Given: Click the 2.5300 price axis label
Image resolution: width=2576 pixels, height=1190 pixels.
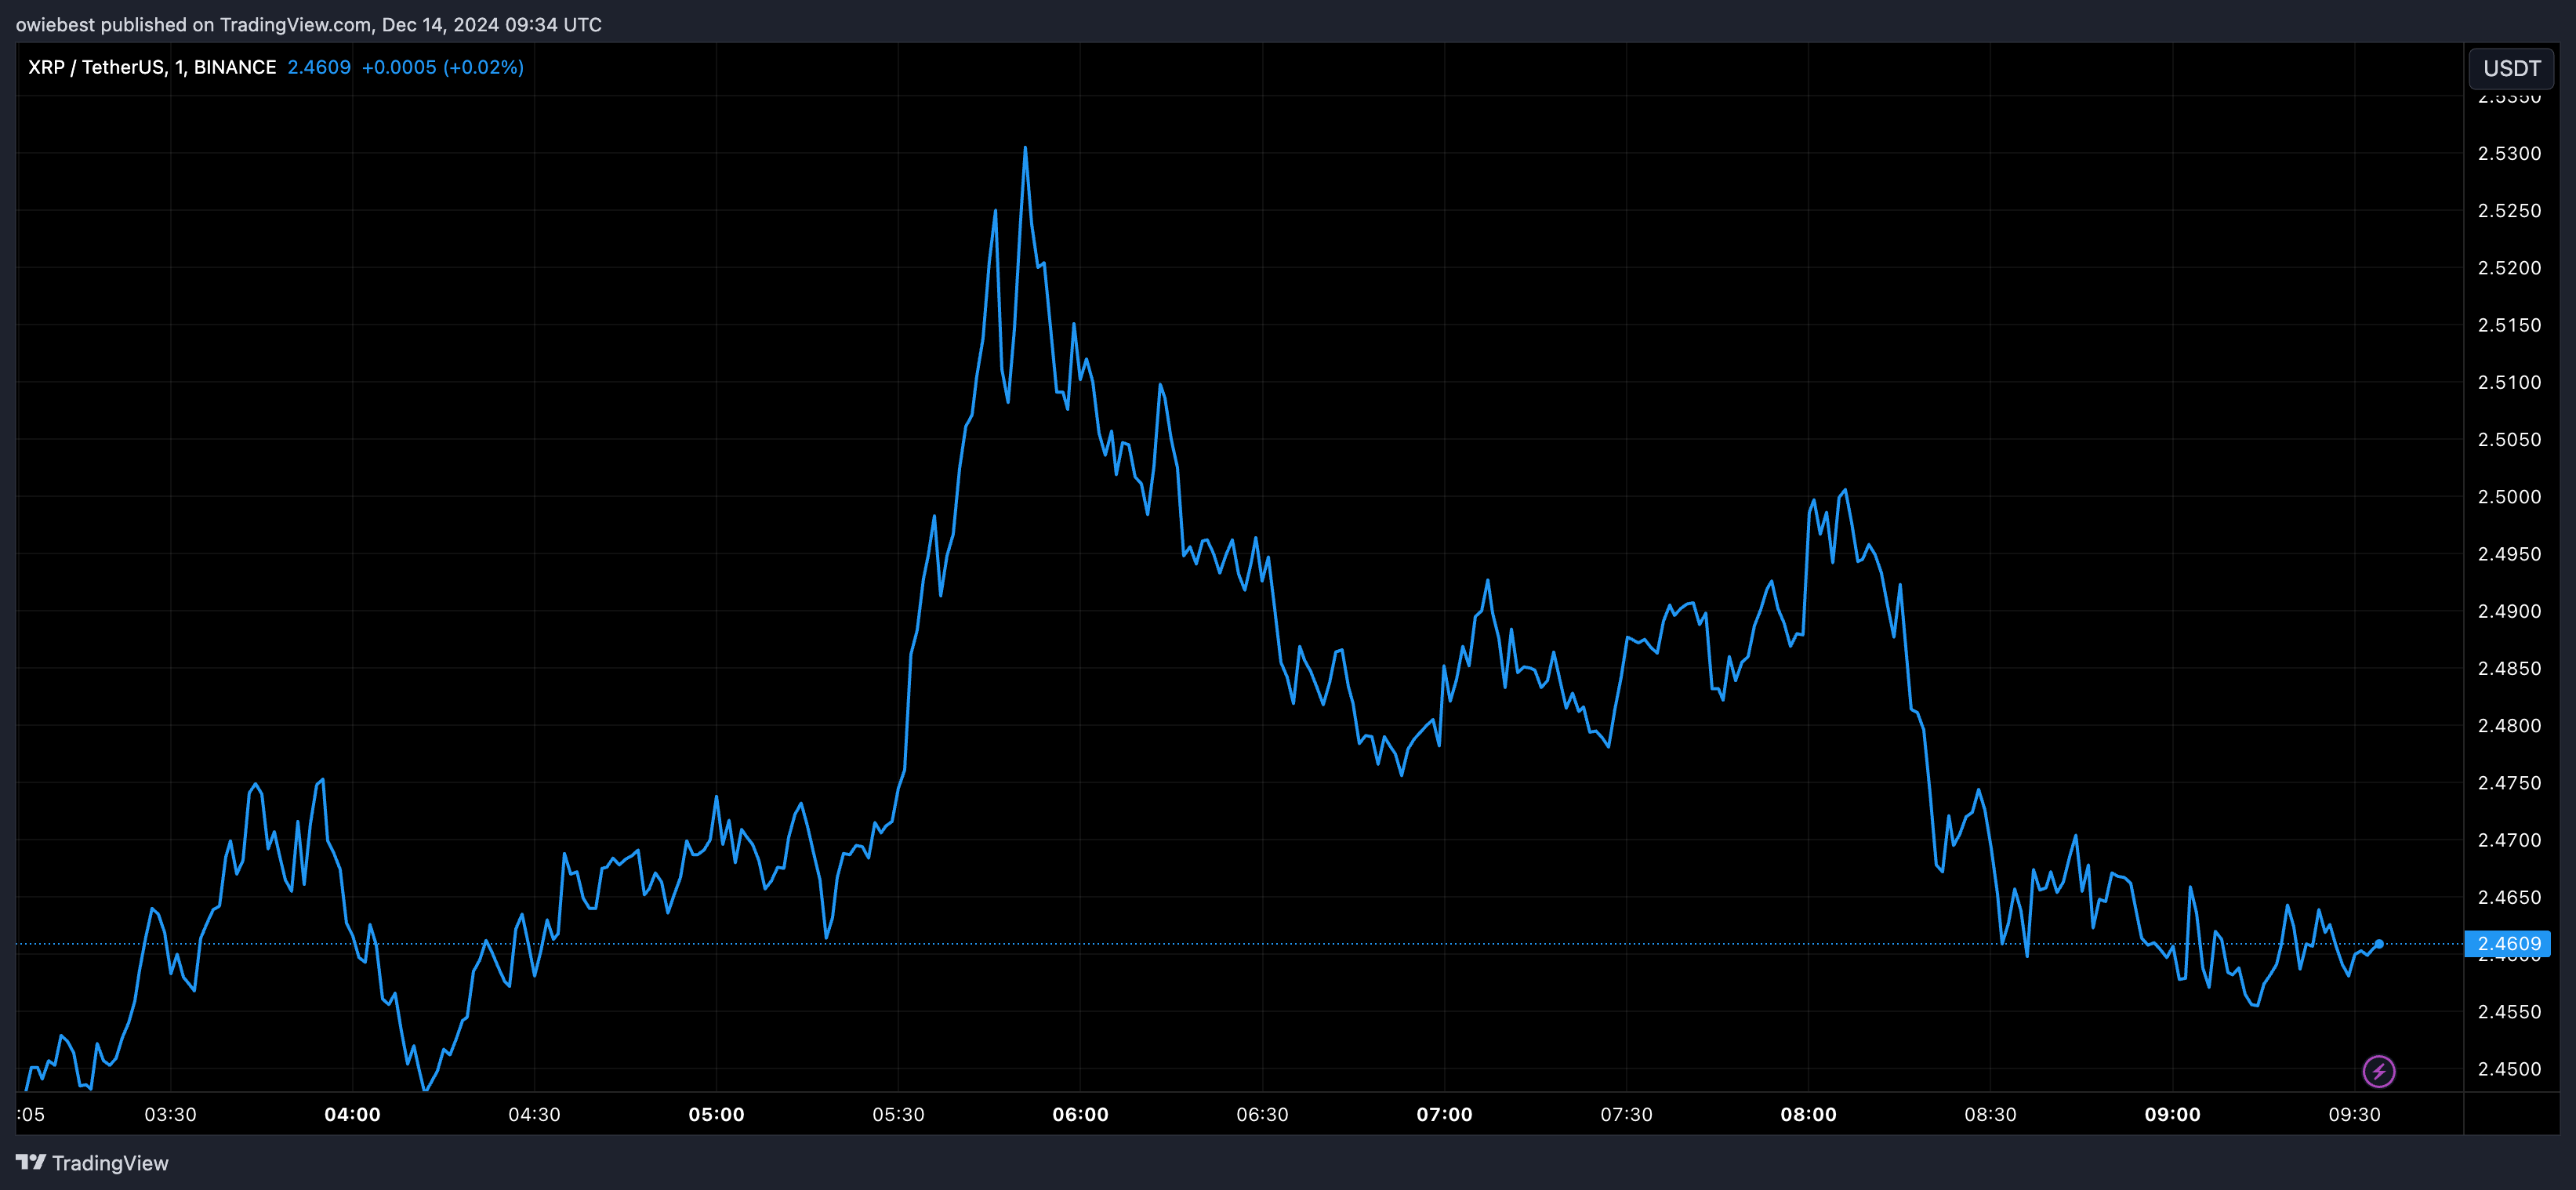Looking at the screenshot, I should [2509, 153].
